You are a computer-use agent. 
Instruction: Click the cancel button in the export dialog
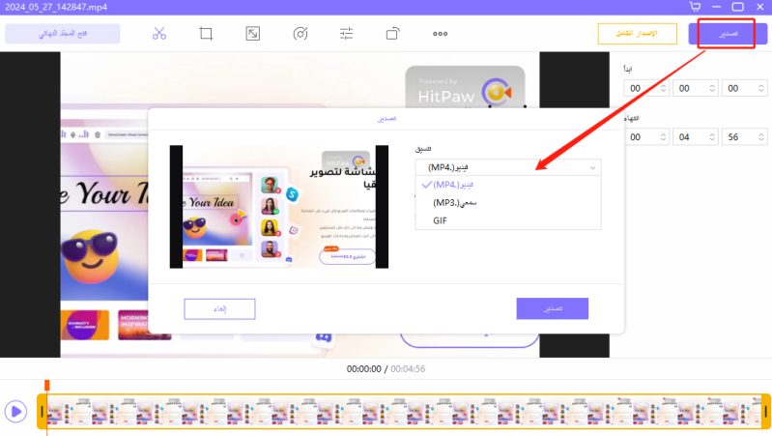tap(219, 308)
